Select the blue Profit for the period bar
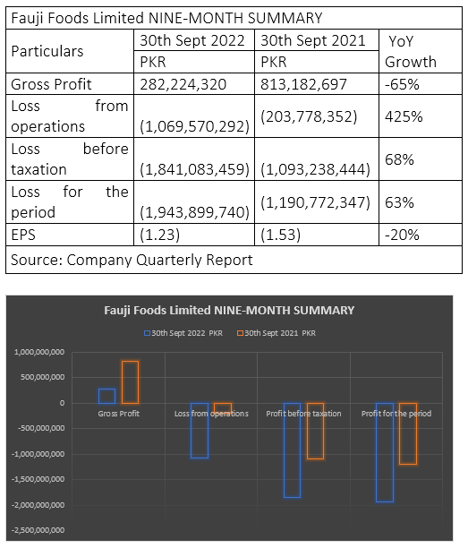The width and height of the screenshot is (468, 548). pos(385,452)
